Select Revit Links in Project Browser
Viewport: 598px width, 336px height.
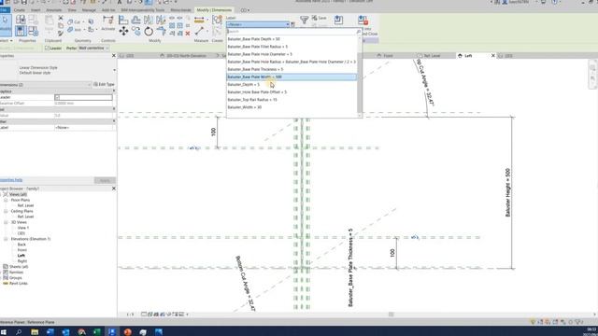[18, 284]
